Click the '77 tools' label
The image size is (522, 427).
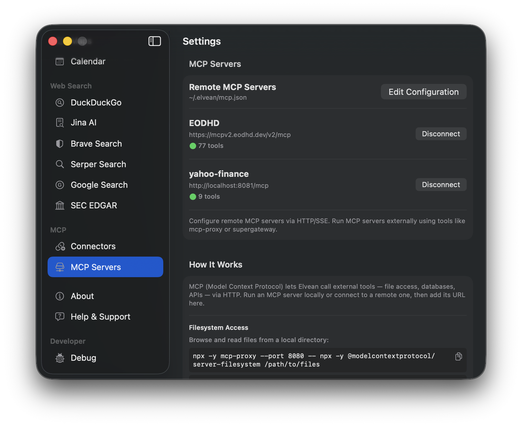[211, 146]
